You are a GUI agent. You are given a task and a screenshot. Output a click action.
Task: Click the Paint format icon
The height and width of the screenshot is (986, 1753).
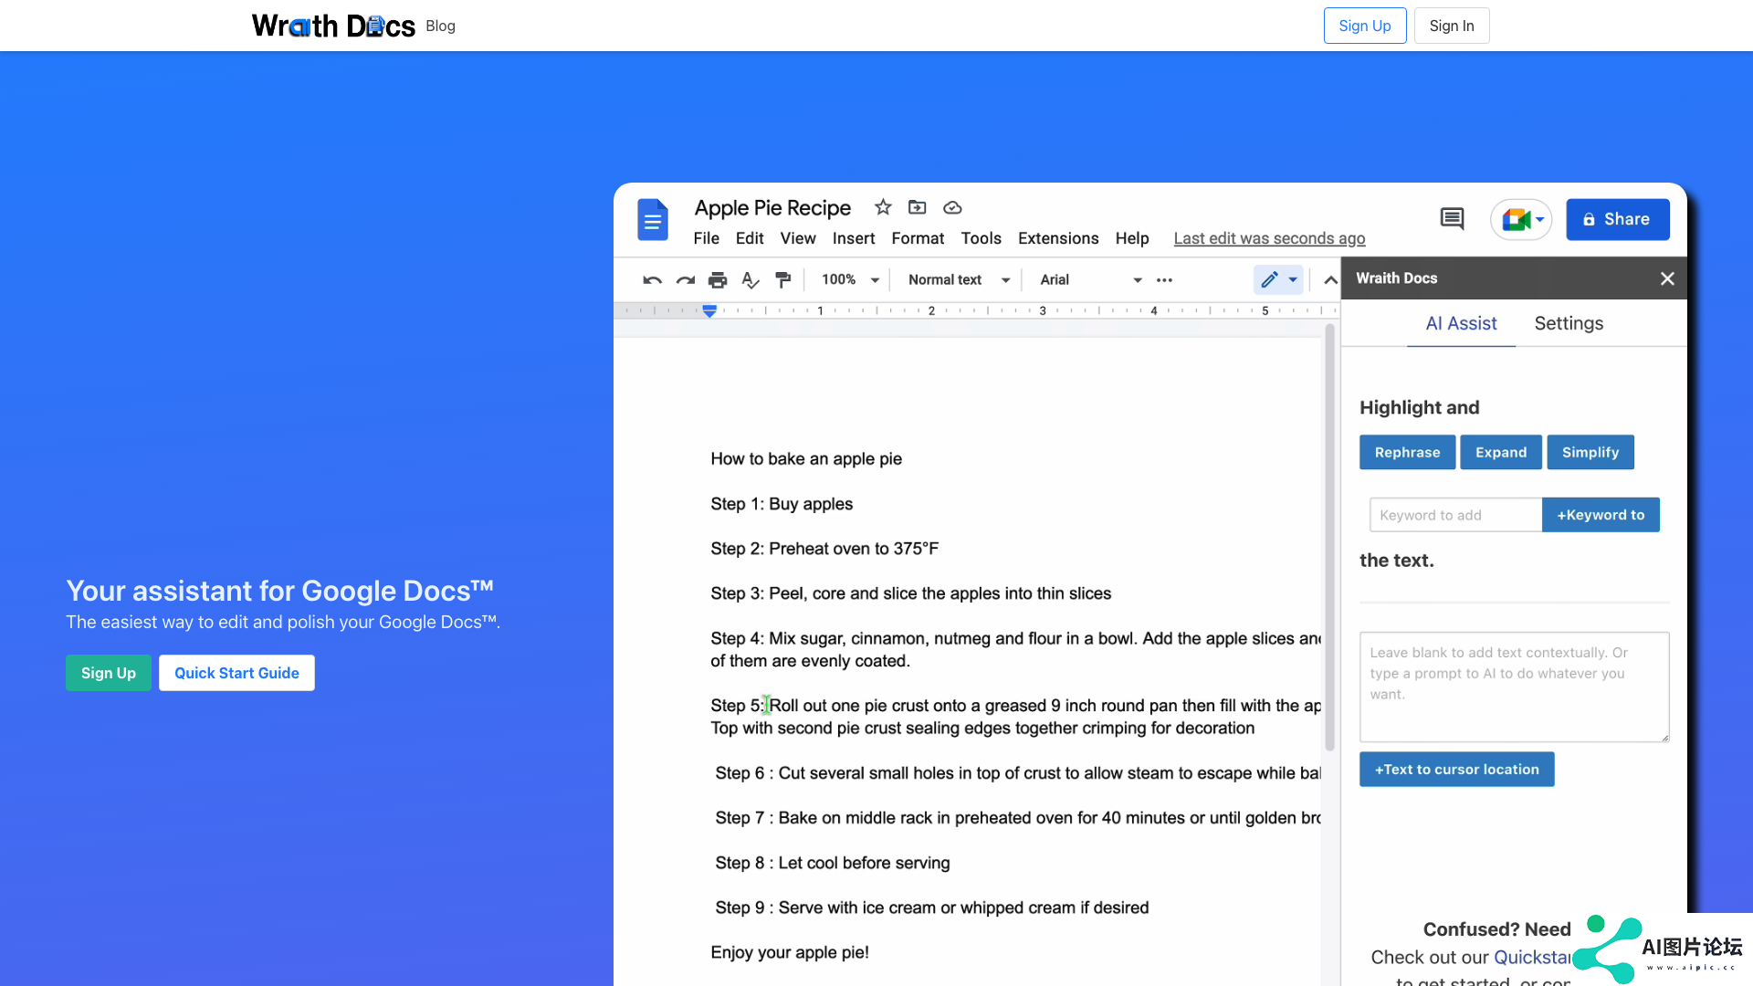point(783,280)
